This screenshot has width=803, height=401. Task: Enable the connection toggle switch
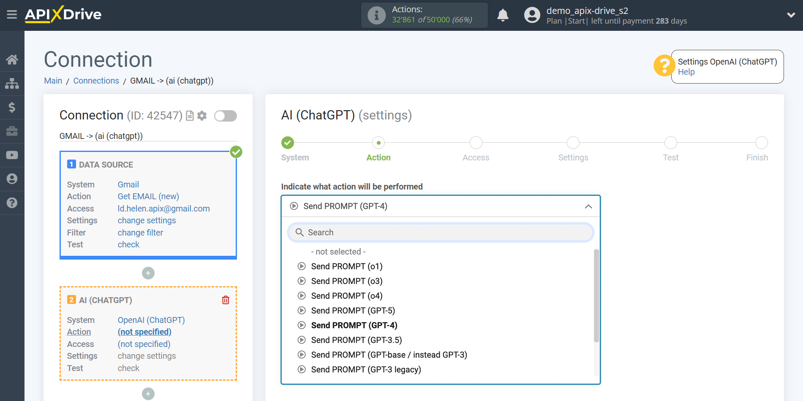point(225,115)
